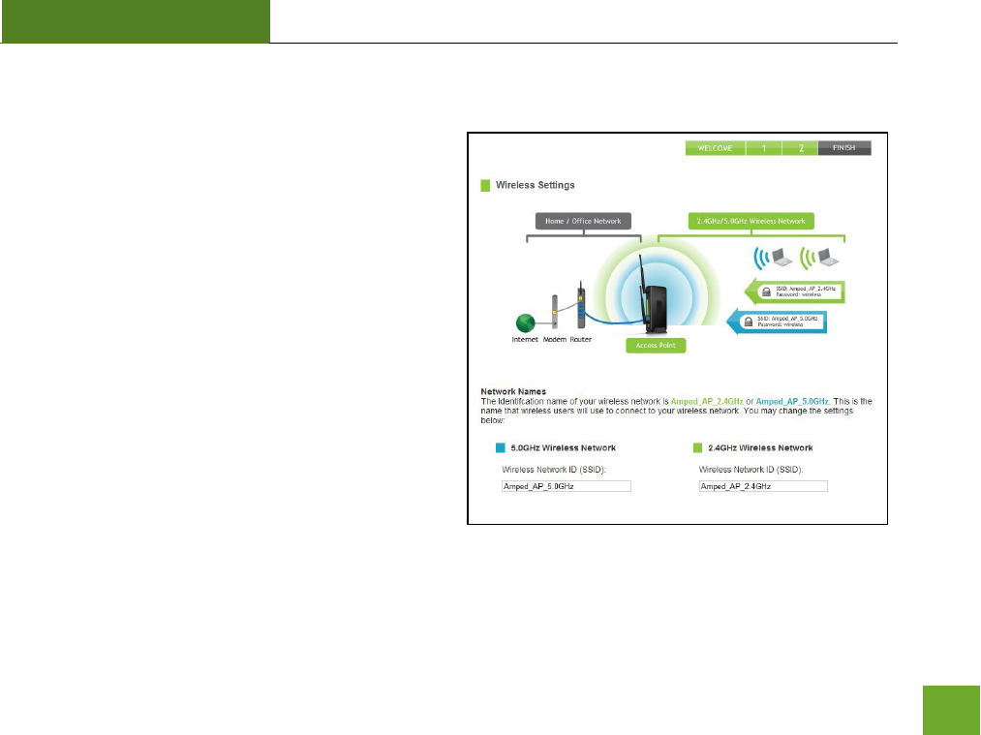Click the lock icon on Amped_AP_5.0GHz arrow
This screenshot has width=981, height=735.
tap(748, 322)
